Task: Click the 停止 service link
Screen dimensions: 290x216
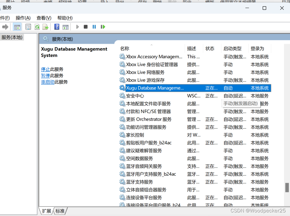Action: coord(46,69)
